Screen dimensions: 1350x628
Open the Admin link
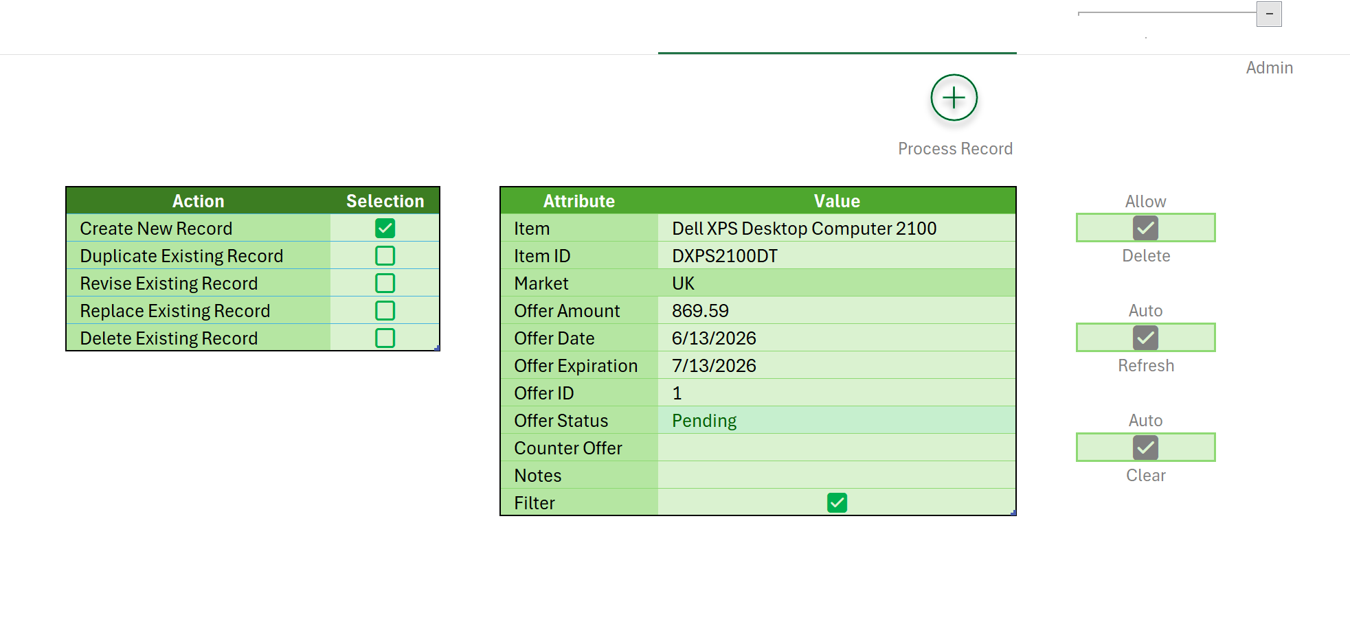[x=1270, y=68]
